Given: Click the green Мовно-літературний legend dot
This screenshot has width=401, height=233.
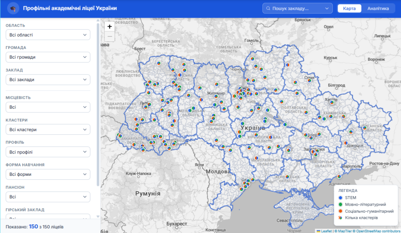Looking at the screenshot, I should [340, 204].
